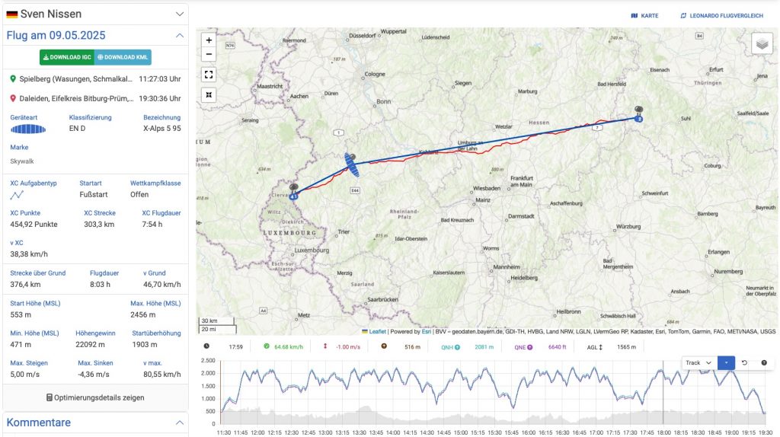This screenshot has height=437, width=780.
Task: Zoom out on the flight map
Action: 209,54
